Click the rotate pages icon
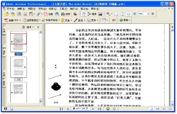The image size is (177, 114). (104, 20)
